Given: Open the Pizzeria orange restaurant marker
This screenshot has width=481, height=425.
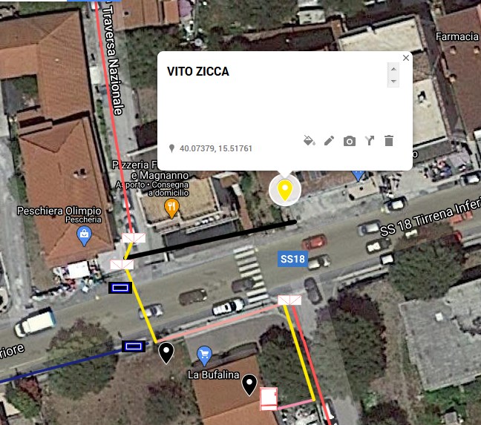Looking at the screenshot, I should 171,208.
